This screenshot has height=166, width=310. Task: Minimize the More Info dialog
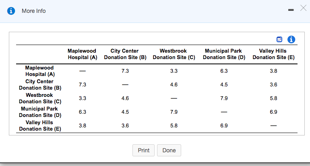[291, 10]
